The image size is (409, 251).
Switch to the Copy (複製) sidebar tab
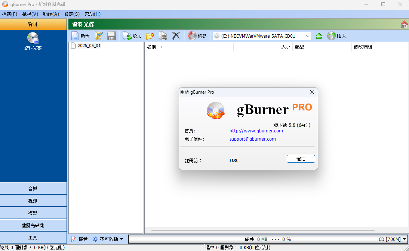coord(33,213)
